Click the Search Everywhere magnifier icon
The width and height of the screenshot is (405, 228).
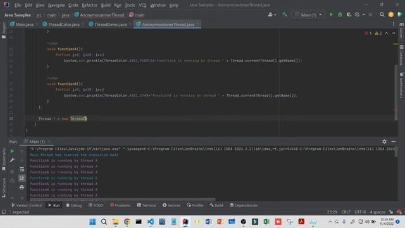coord(382,15)
